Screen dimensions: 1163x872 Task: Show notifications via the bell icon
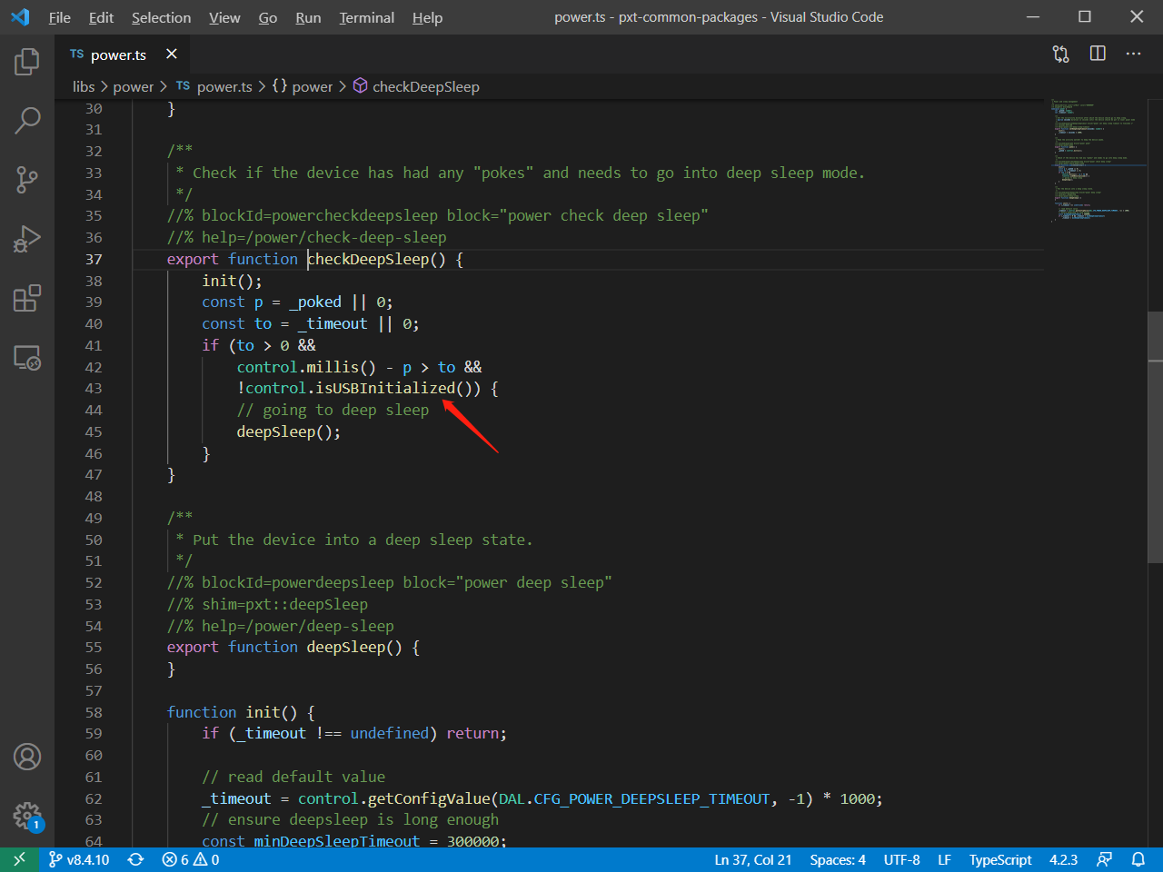1140,859
